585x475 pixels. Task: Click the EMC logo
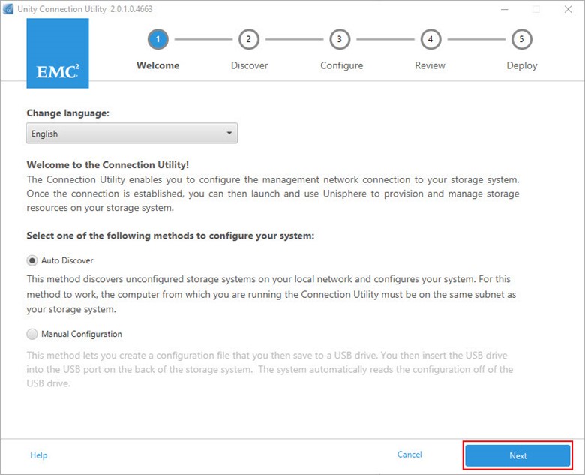coord(58,53)
